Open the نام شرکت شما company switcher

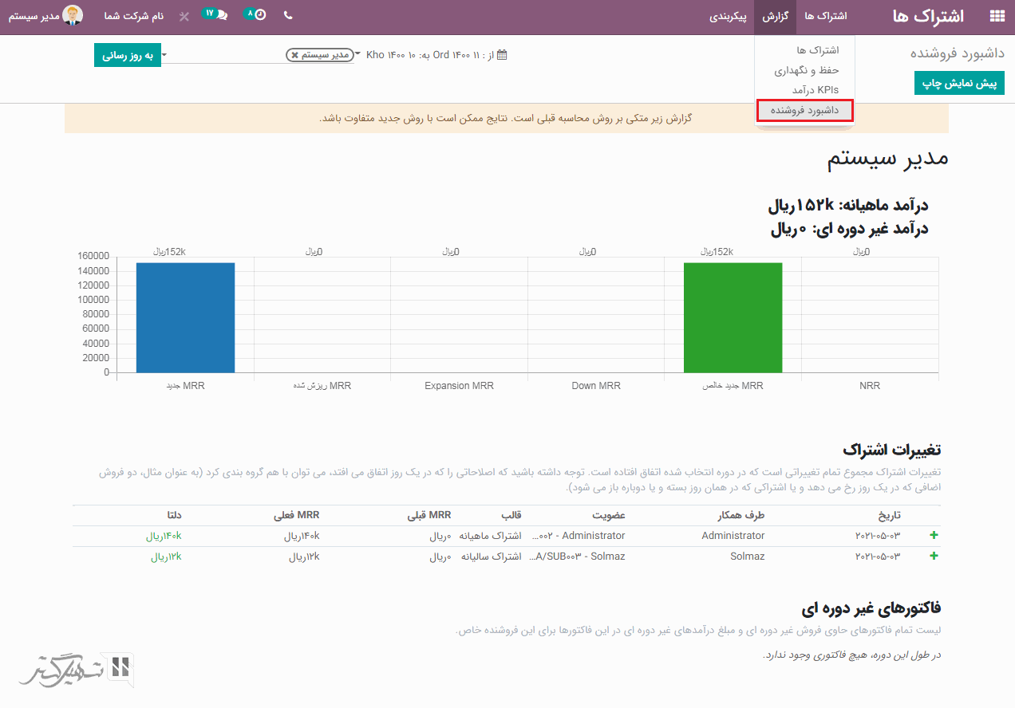tap(134, 16)
